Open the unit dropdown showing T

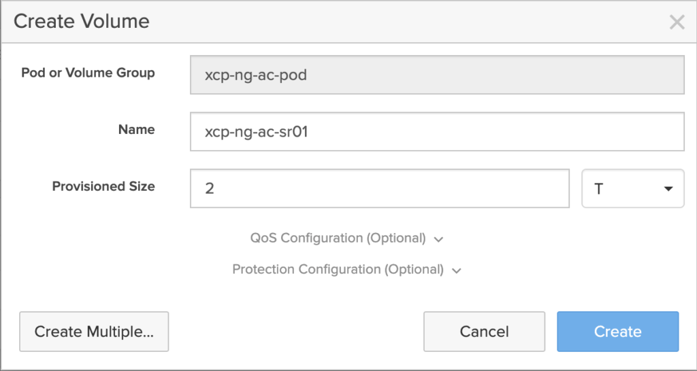point(632,189)
